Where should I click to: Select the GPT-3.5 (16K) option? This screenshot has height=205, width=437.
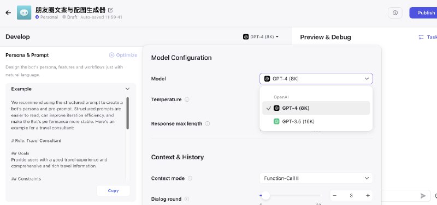pyautogui.click(x=316, y=121)
